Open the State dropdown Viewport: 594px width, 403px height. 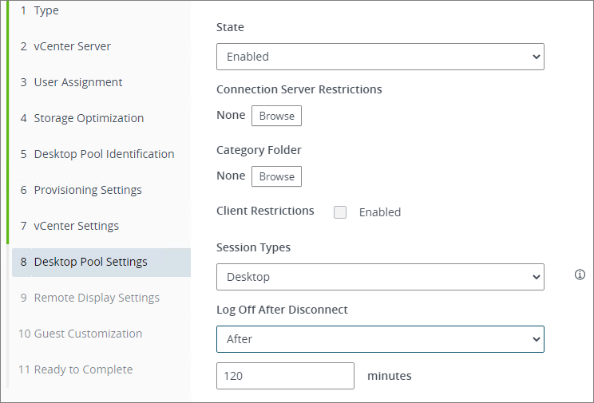point(380,57)
